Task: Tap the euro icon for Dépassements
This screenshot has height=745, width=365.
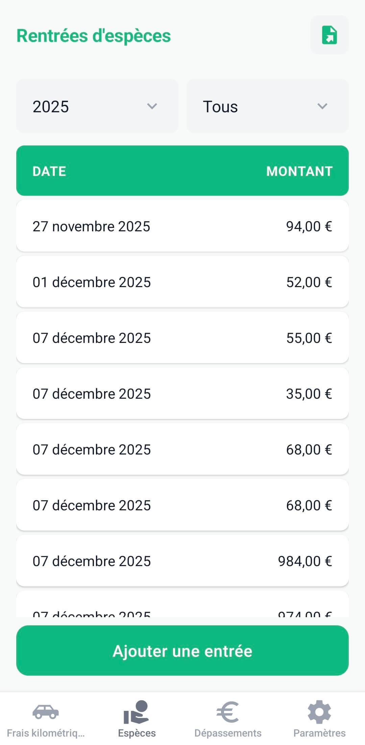Action: [227, 712]
